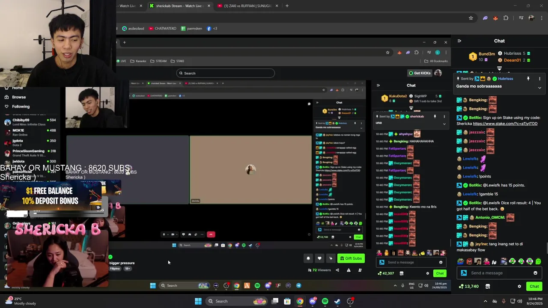Viewport: 548px width, 308px height.
Task: Report the stream with warning icon
Action: [348, 270]
